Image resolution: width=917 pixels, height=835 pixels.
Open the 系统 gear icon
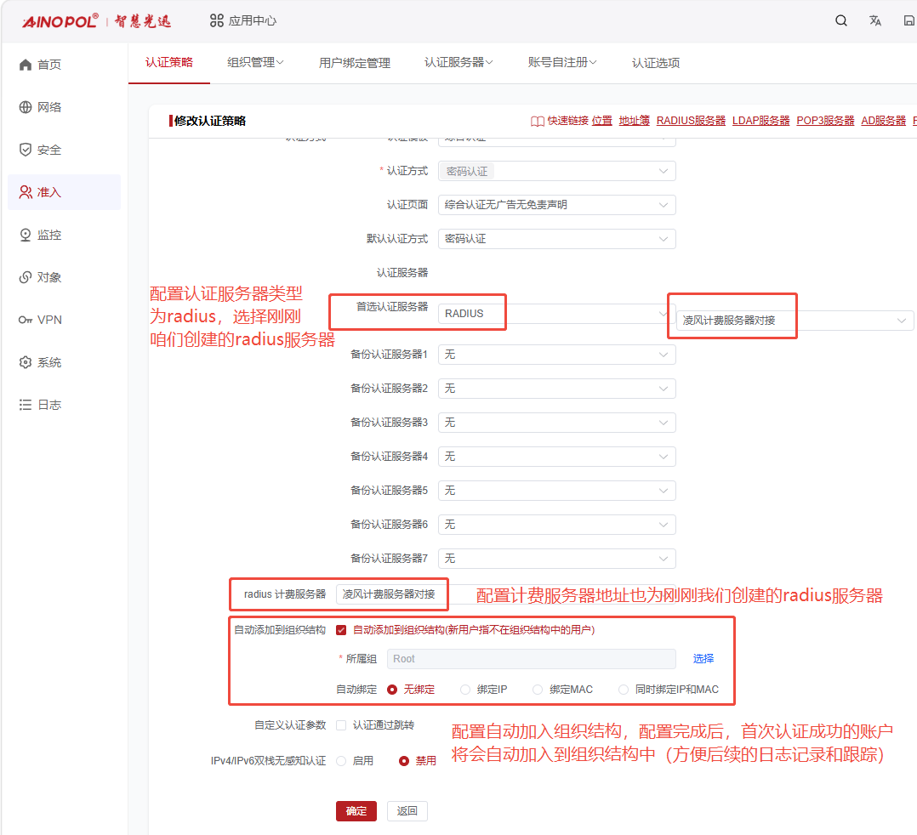(x=26, y=362)
